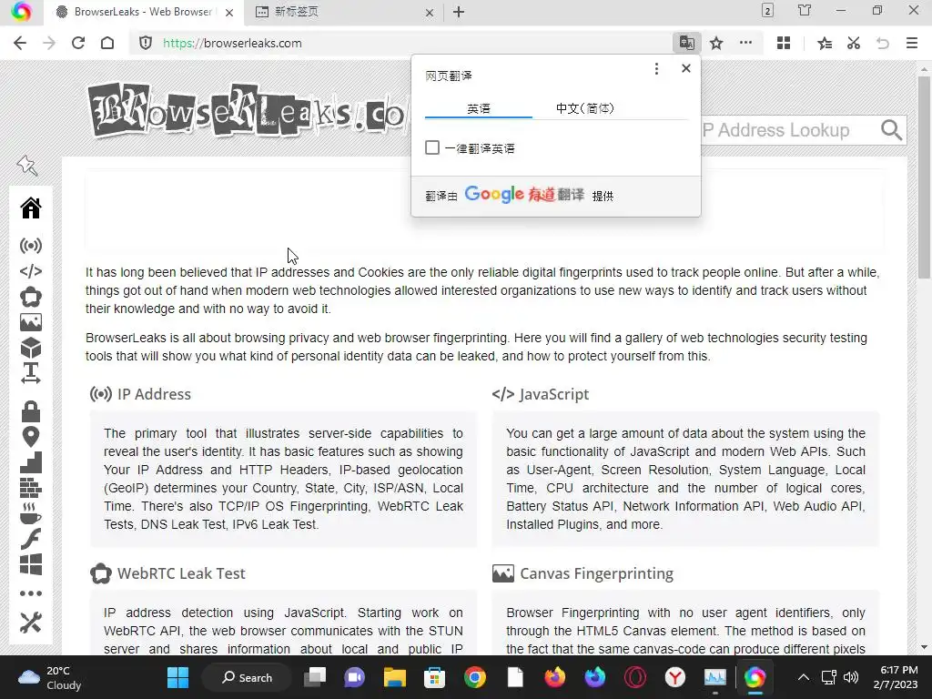Click the sidebar IP Address broadcast icon
932x699 pixels.
pos(31,246)
